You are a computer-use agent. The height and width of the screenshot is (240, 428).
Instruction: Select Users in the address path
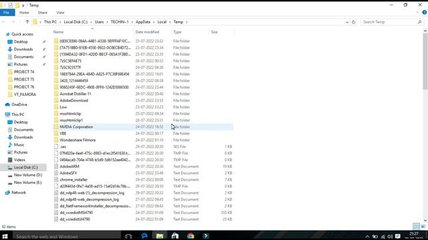(x=99, y=22)
